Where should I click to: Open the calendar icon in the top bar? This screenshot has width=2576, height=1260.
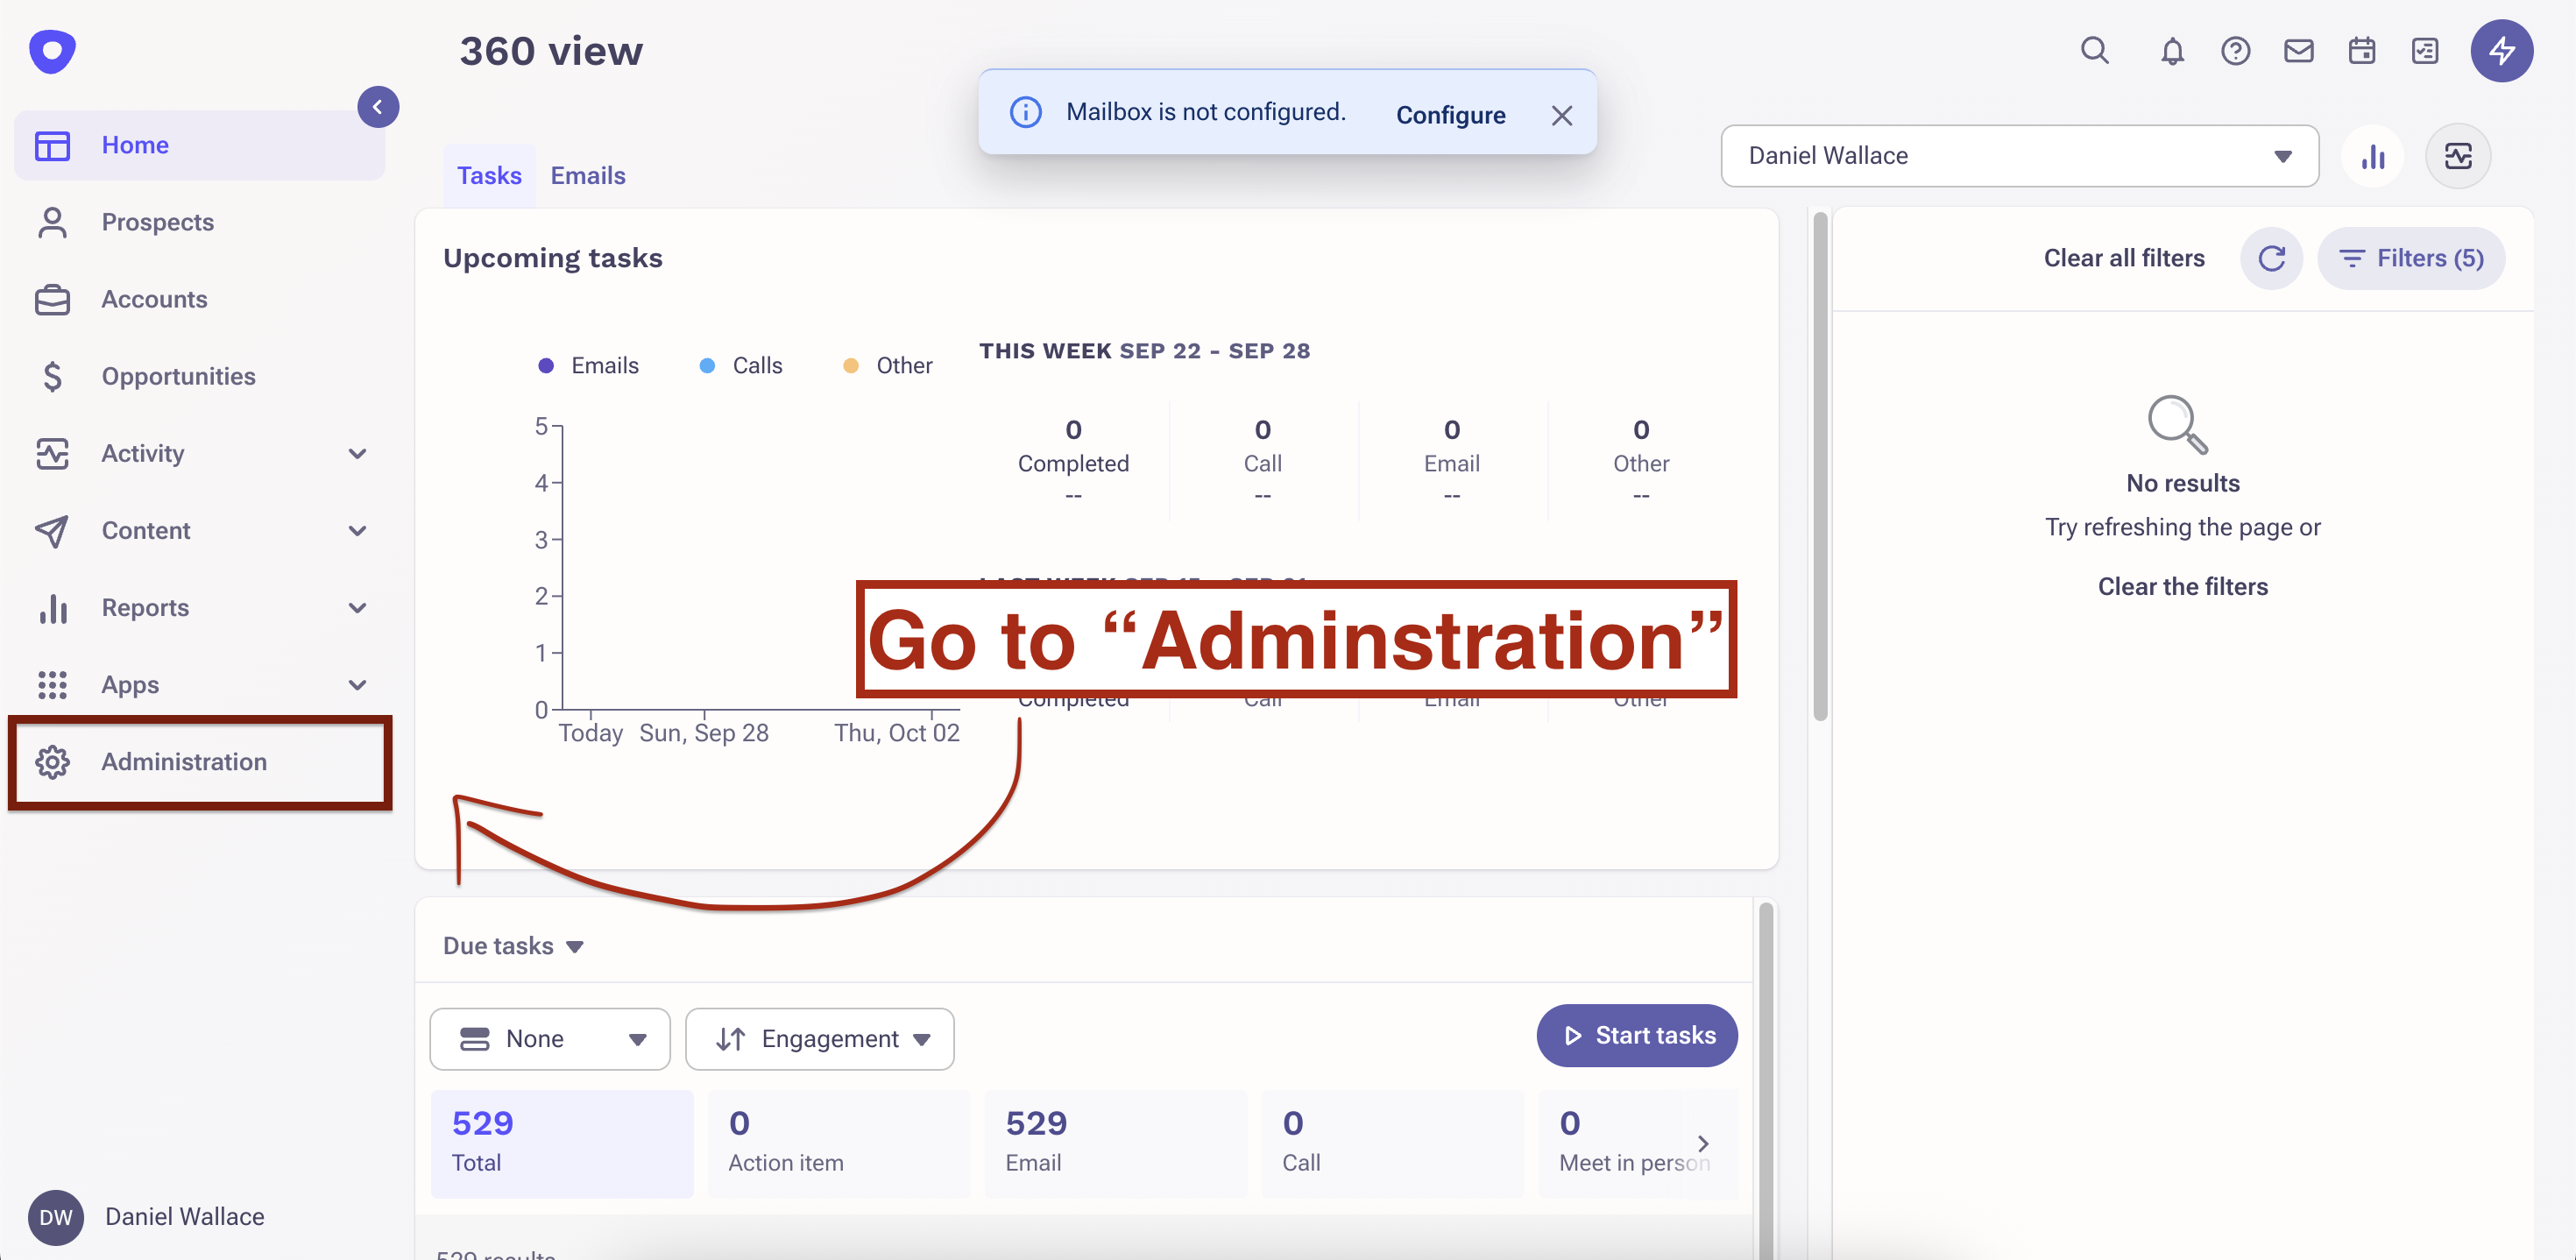[2361, 50]
